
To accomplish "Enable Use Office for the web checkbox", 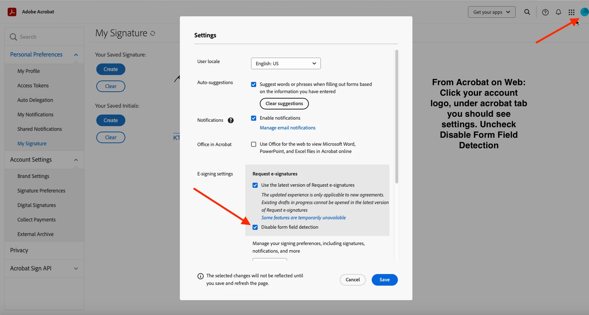I will tap(254, 144).
